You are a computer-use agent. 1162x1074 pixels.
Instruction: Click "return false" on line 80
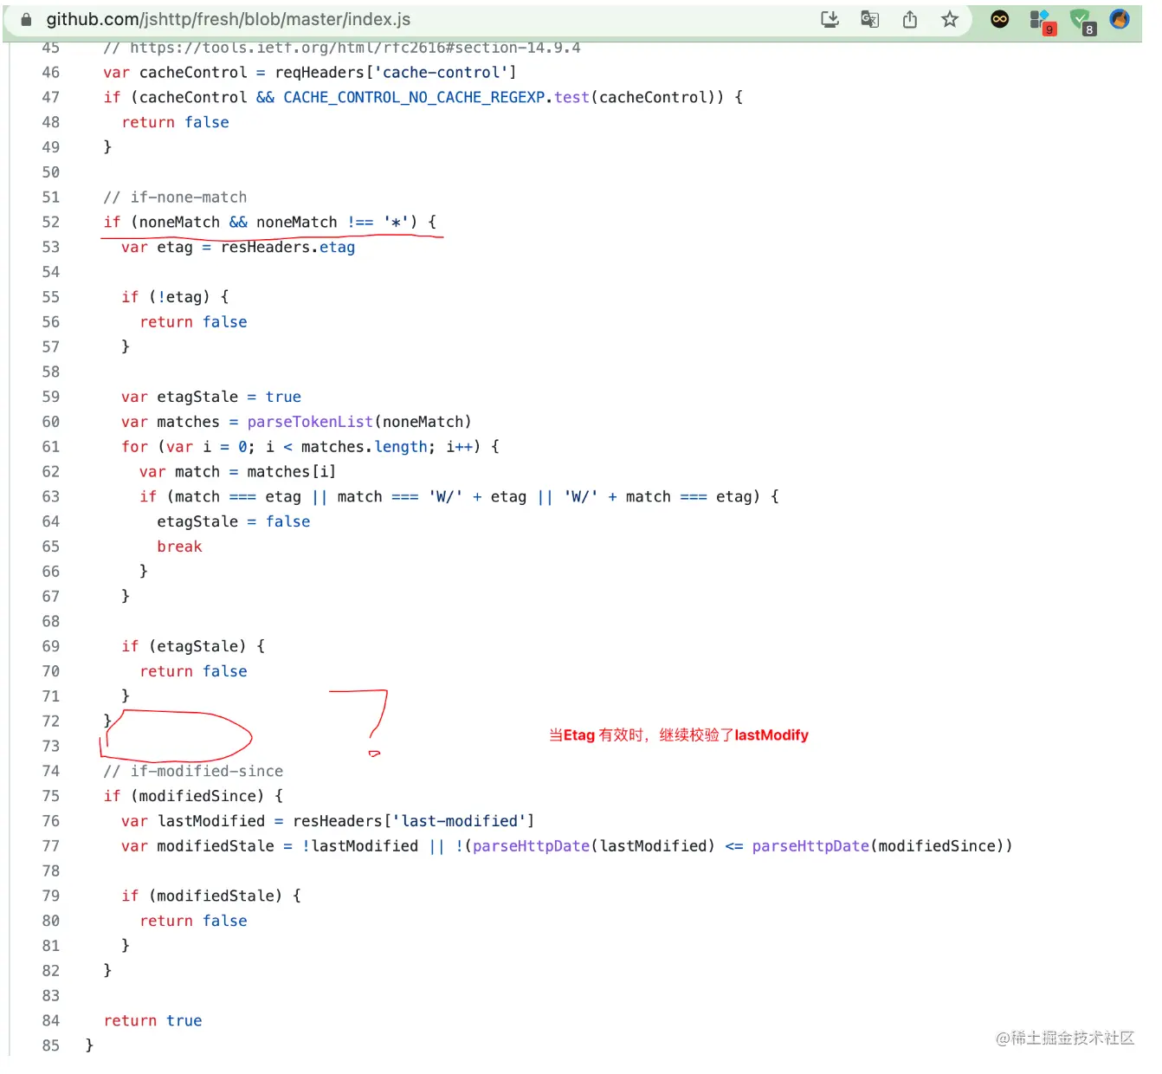(194, 921)
